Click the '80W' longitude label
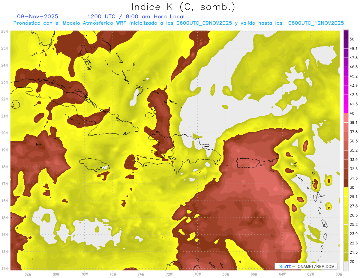360x278 pixels. (x=56, y=274)
